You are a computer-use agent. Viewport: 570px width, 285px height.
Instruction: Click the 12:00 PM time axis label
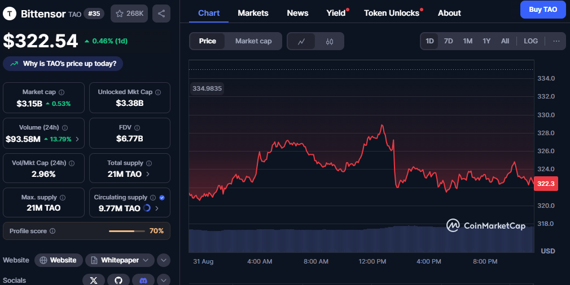point(372,261)
